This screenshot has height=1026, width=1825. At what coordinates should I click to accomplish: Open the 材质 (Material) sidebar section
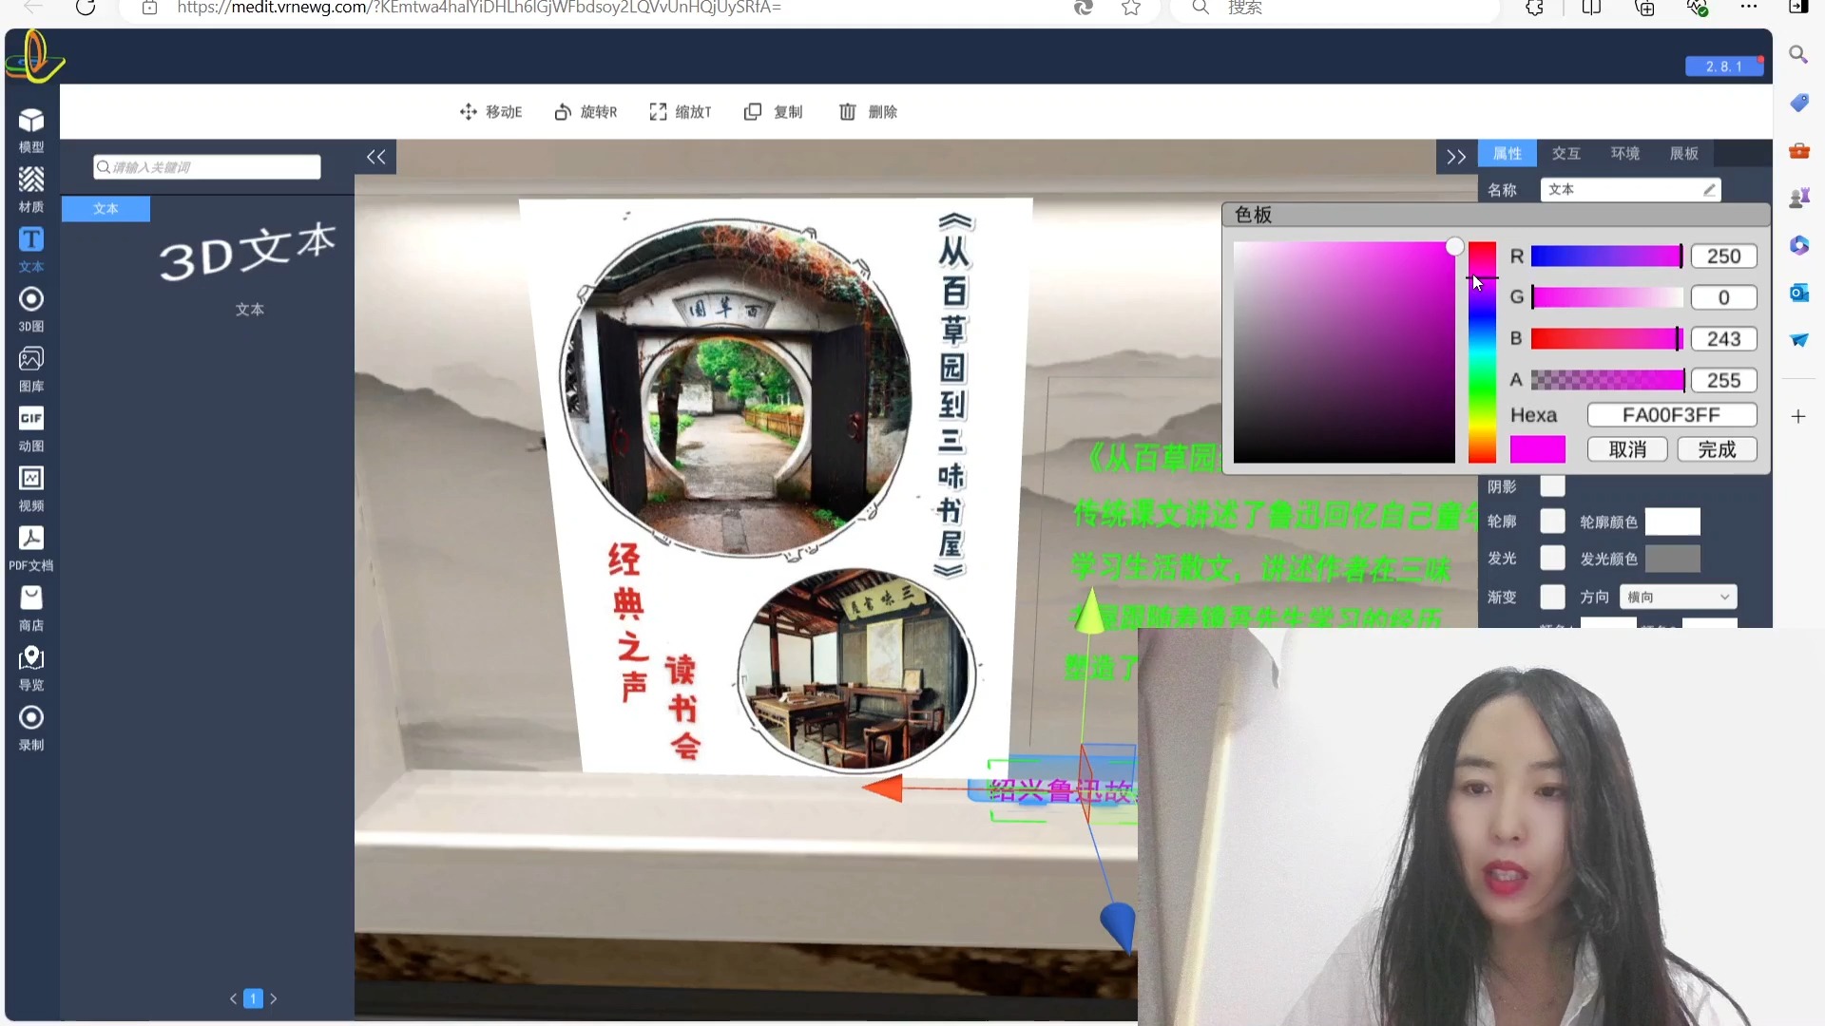[x=31, y=190]
